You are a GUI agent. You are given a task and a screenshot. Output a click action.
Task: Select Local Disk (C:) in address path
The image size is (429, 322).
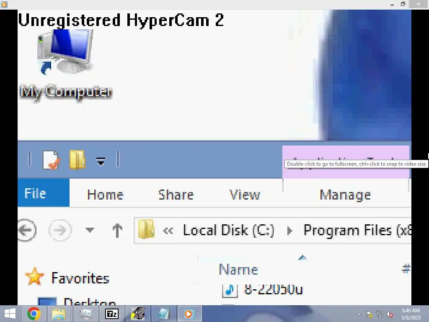[x=228, y=230]
